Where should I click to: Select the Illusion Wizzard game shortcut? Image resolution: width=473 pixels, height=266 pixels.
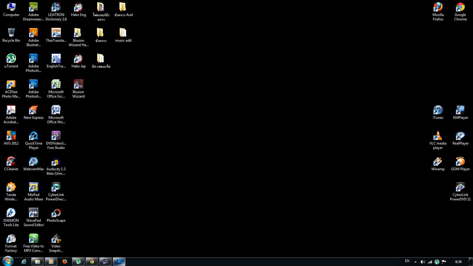tap(79, 89)
